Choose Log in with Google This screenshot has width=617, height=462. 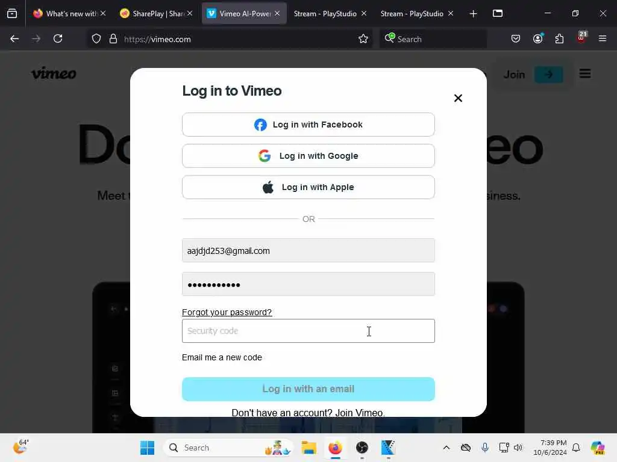click(308, 156)
